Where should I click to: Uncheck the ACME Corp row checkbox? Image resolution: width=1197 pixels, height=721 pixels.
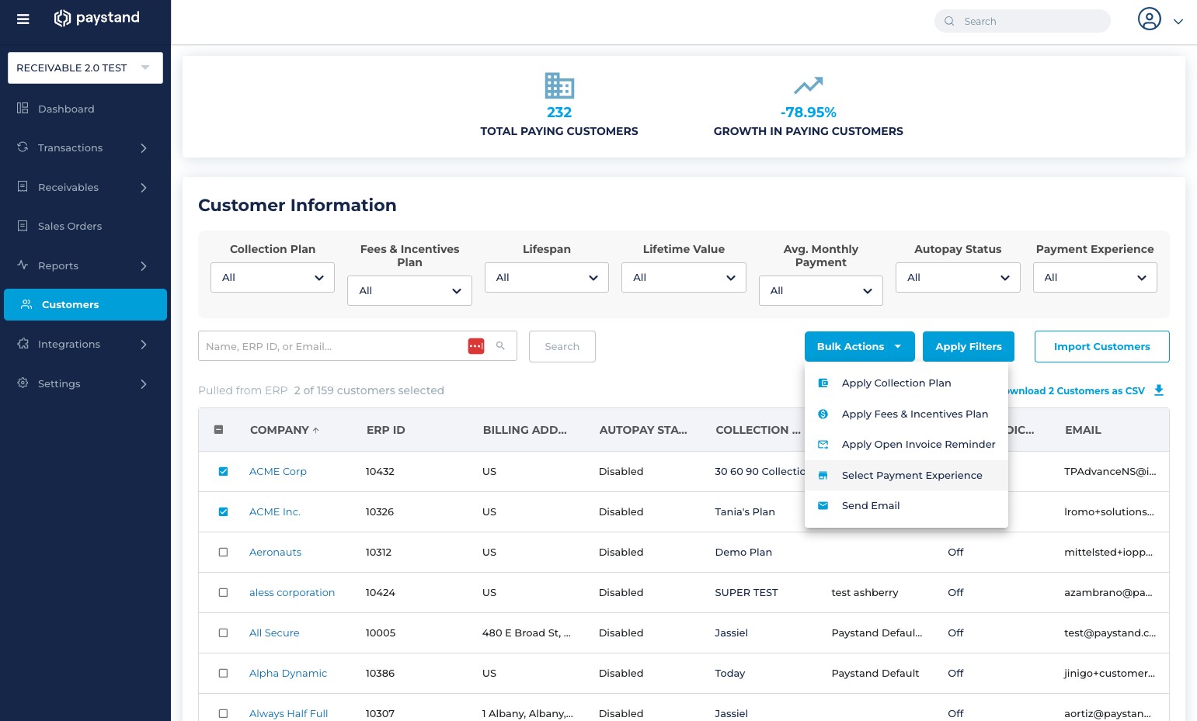tap(224, 471)
